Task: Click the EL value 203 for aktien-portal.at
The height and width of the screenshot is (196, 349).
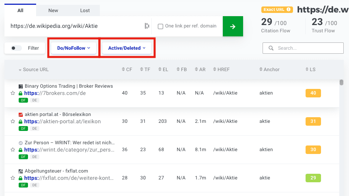Action: coord(162,121)
